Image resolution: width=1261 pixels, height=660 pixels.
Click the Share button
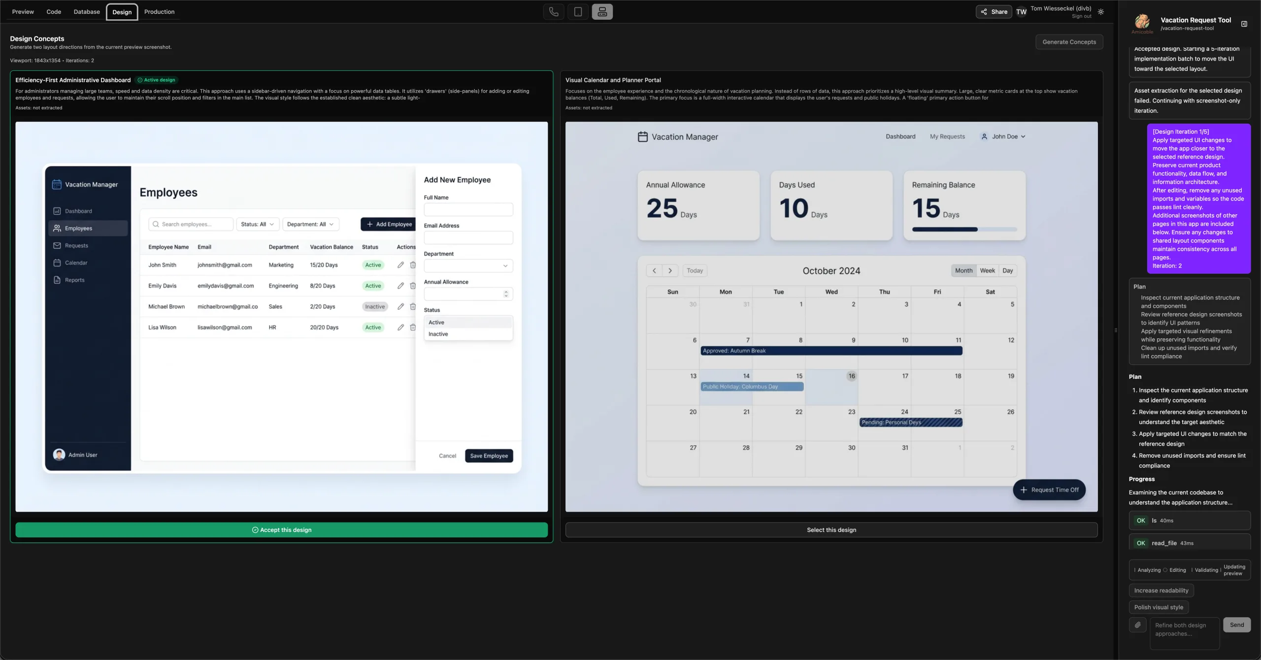[994, 12]
